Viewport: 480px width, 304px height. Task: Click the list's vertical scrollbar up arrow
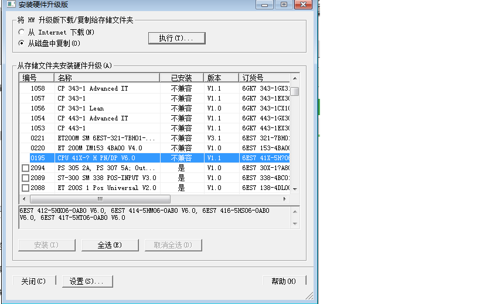[x=295, y=78]
